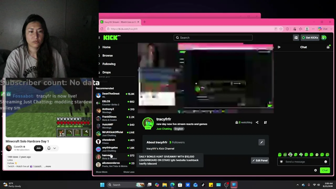Screen dimensions: 336x189
Task: Favorite this page with the star icon
Action: pos(281,29)
